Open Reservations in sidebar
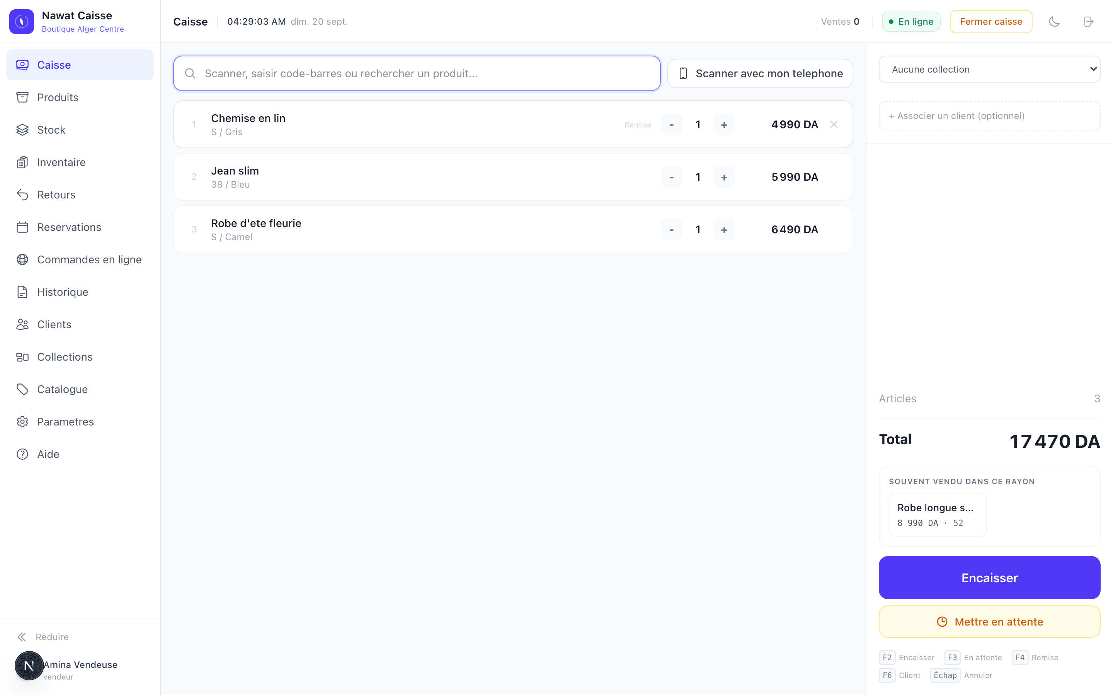1113x695 pixels. (x=80, y=227)
